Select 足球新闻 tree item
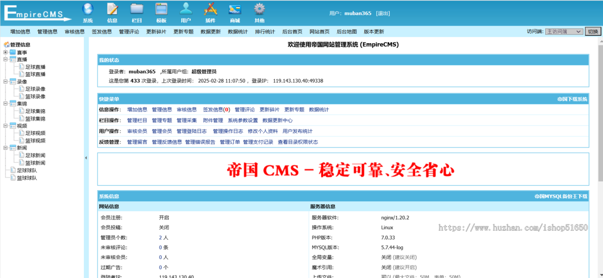 [35, 156]
